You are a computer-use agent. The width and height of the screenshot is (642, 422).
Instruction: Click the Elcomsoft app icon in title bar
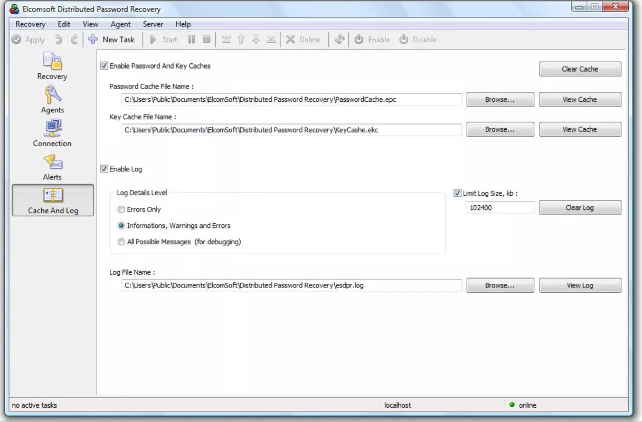[15, 9]
